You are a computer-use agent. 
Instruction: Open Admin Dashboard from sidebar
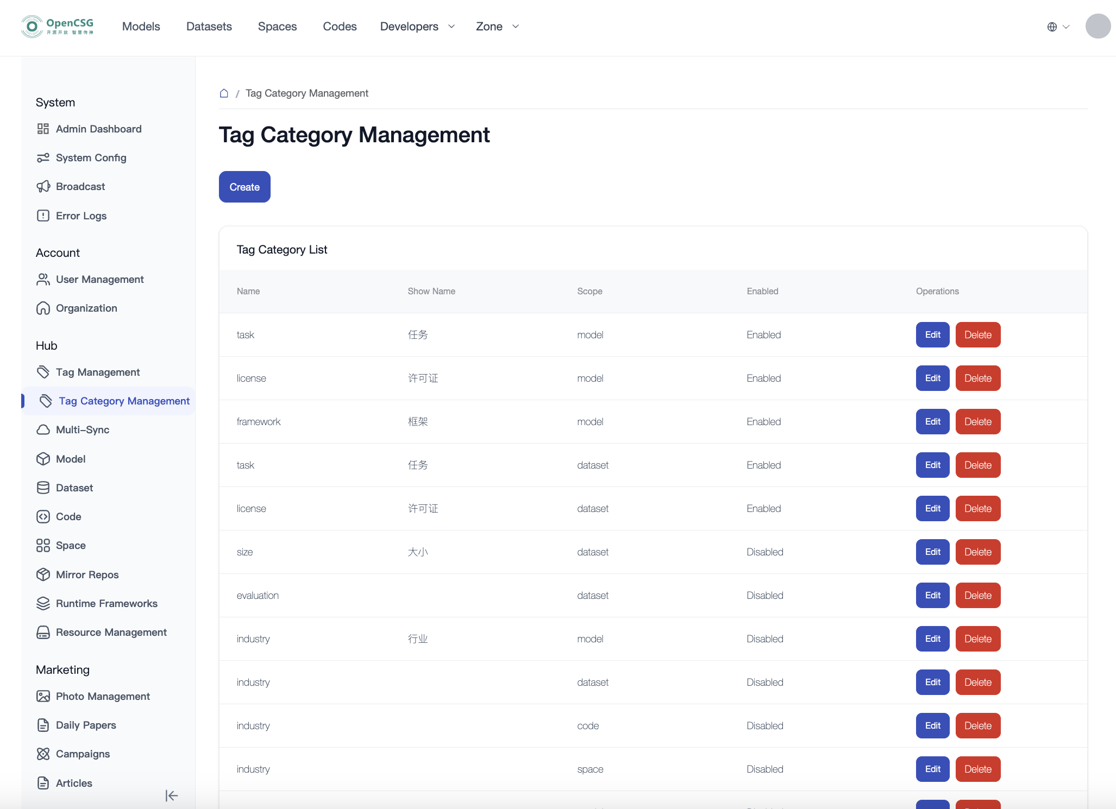pos(98,129)
